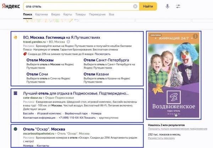
Task: Open the Карты tab
Action: pos(67,15)
